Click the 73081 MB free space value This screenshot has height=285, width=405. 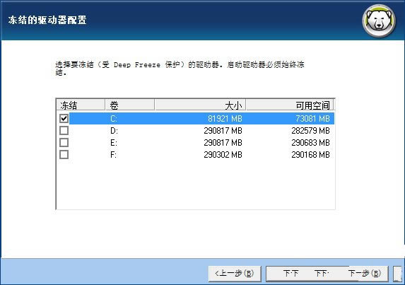[312, 119]
